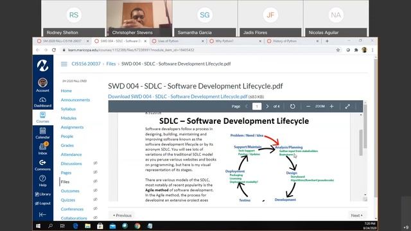Viewport: 411px width, 231px height.
Task: Select Samantha Garcia participant tile
Action: (x=205, y=19)
